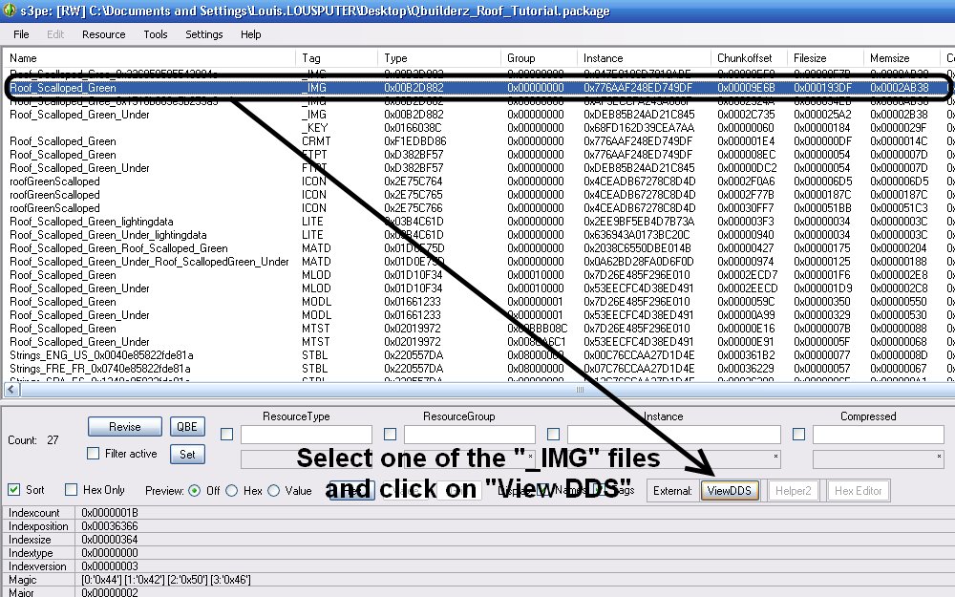The image size is (955, 597).
Task: Open the Resource menu
Action: [104, 34]
